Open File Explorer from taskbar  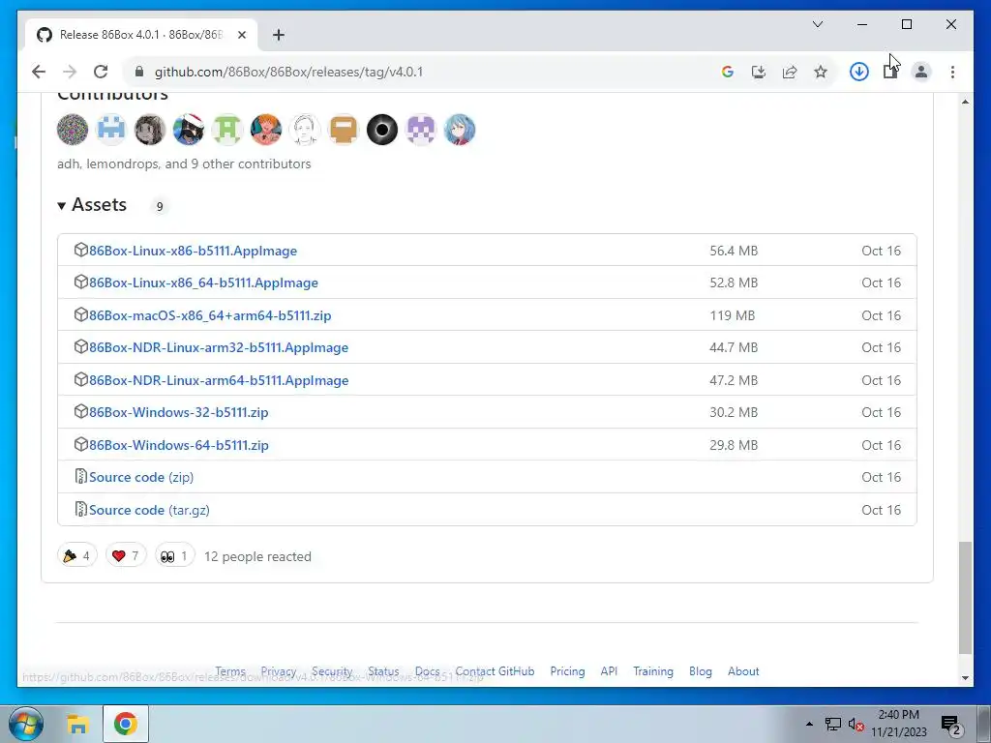click(77, 724)
